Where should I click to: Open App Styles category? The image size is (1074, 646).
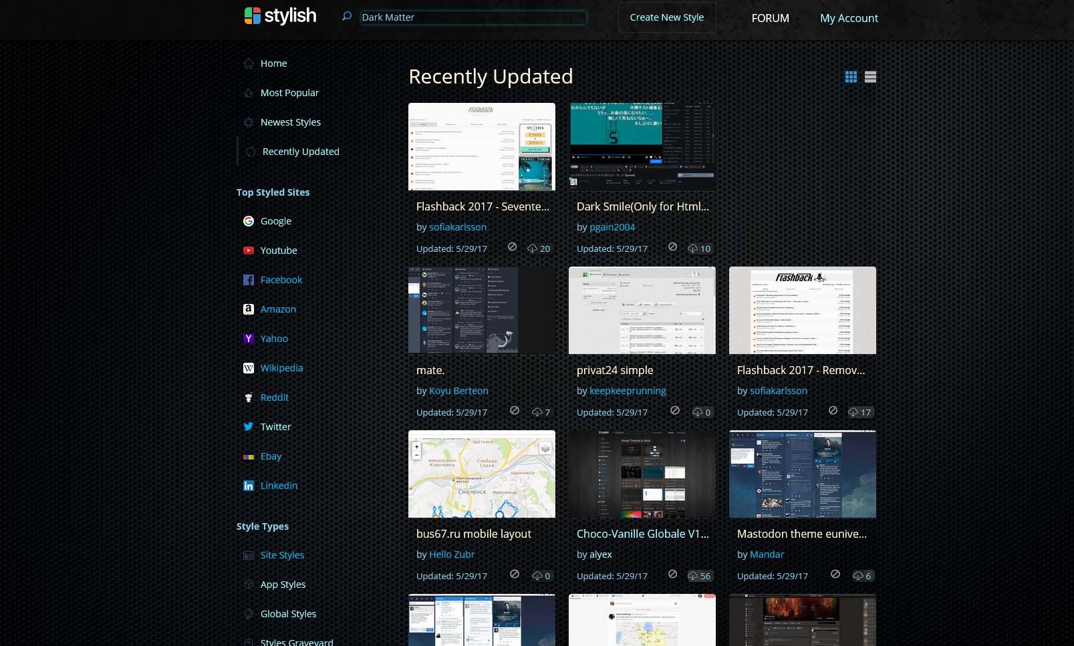pos(283,585)
